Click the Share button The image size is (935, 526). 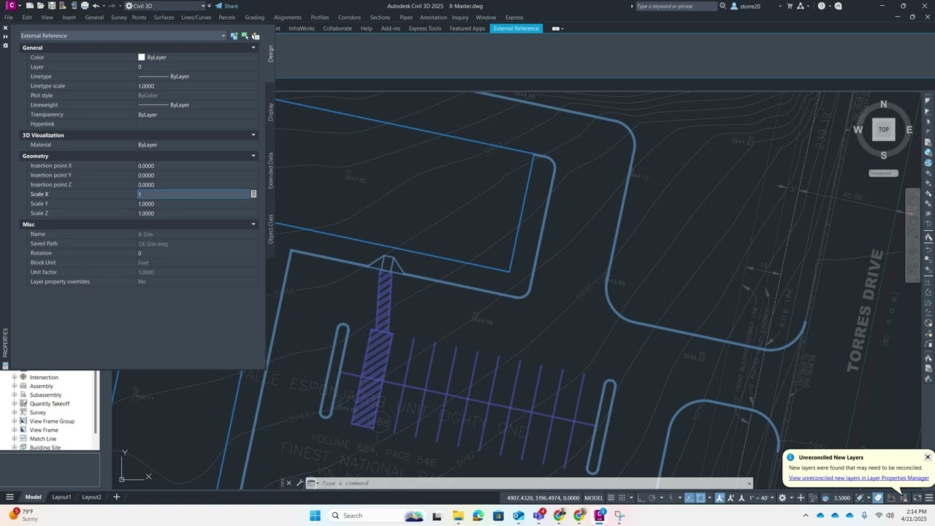pyautogui.click(x=226, y=6)
